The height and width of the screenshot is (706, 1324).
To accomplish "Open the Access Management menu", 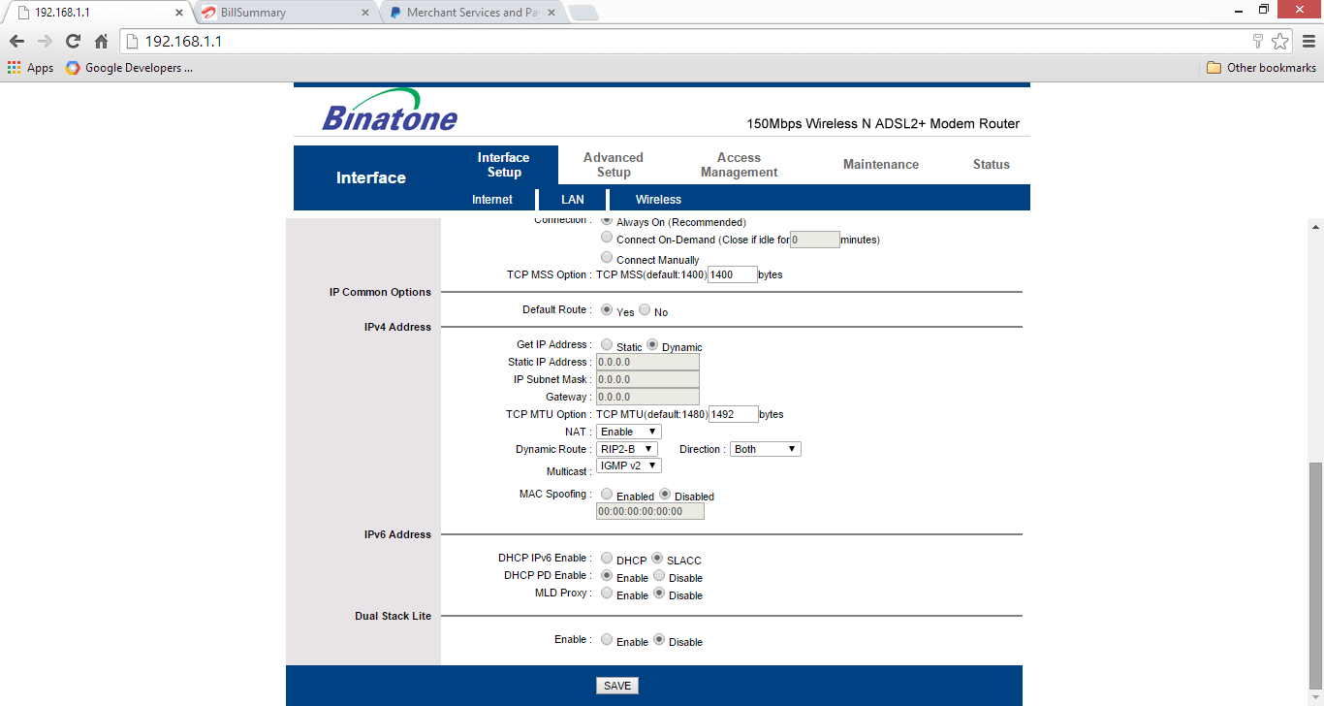I will 740,165.
